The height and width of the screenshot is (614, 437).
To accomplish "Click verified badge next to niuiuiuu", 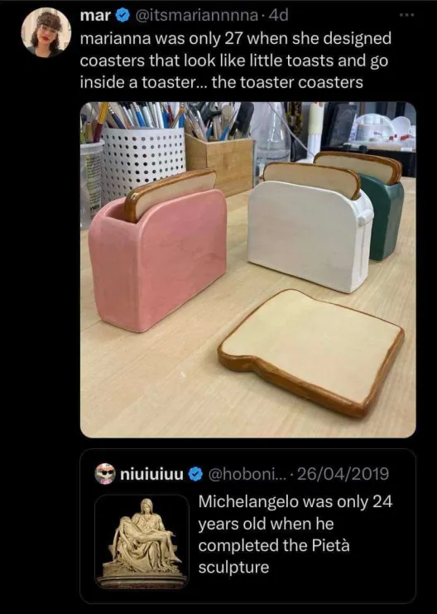I will click(x=196, y=474).
